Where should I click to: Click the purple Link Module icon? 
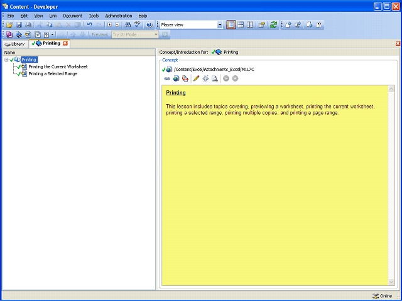point(9,34)
